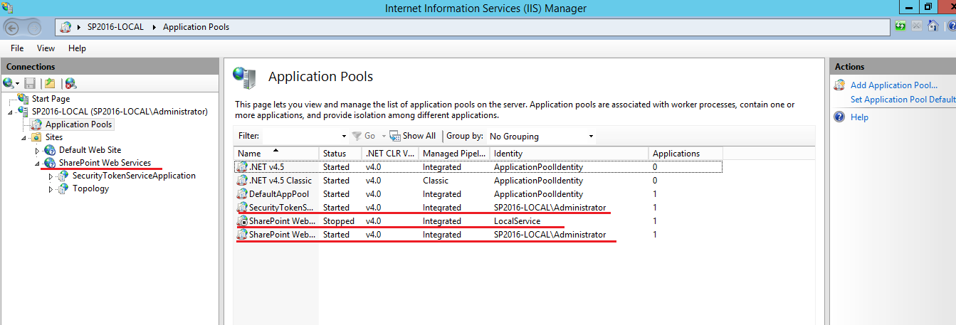This screenshot has height=325, width=956.
Task: Select the started SharePoint Web pool row
Action: (478, 235)
